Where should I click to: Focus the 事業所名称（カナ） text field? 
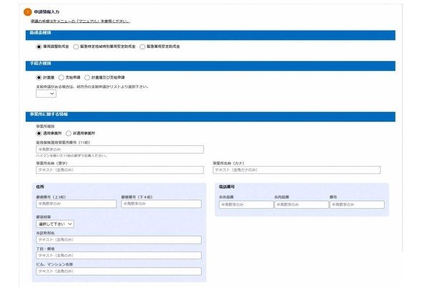(x=297, y=170)
